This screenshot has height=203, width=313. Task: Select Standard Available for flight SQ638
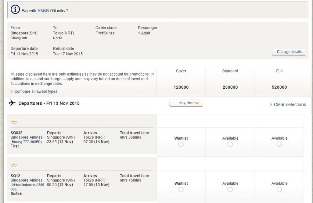(x=230, y=144)
